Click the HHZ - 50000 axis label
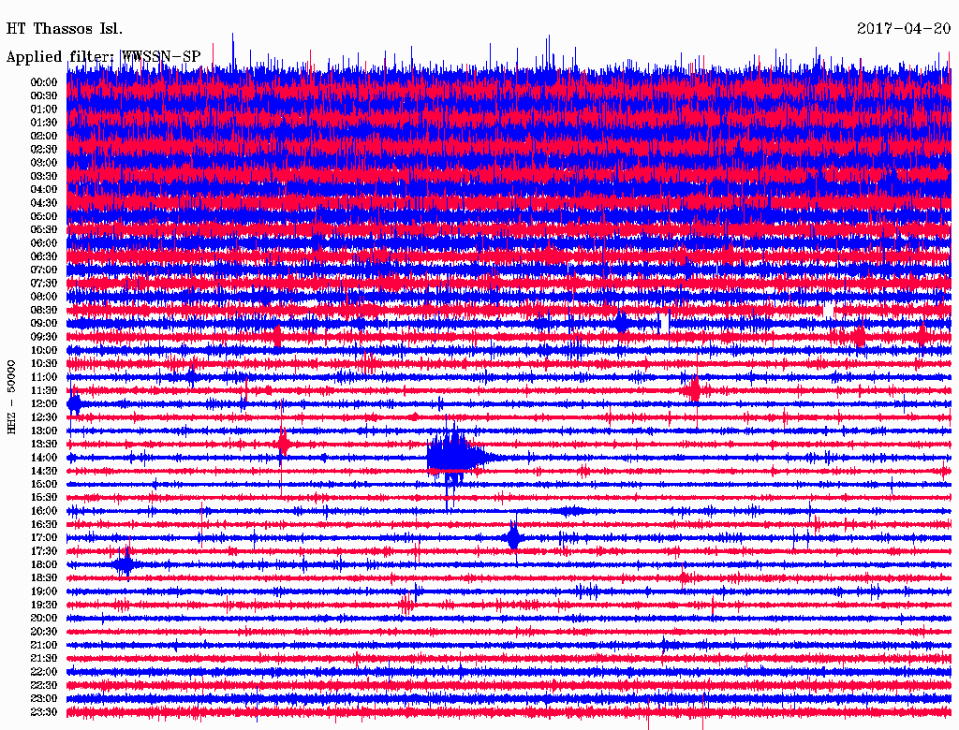The width and height of the screenshot is (959, 730). pyautogui.click(x=11, y=397)
